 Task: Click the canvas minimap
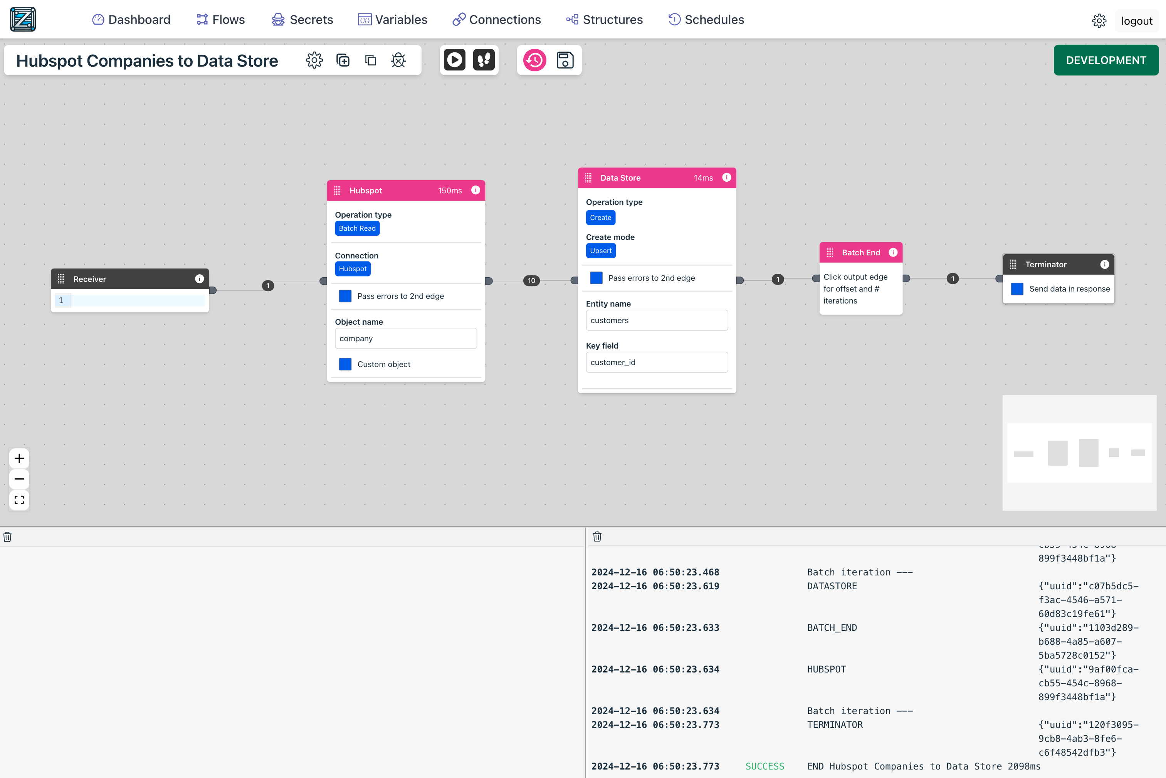(1079, 453)
